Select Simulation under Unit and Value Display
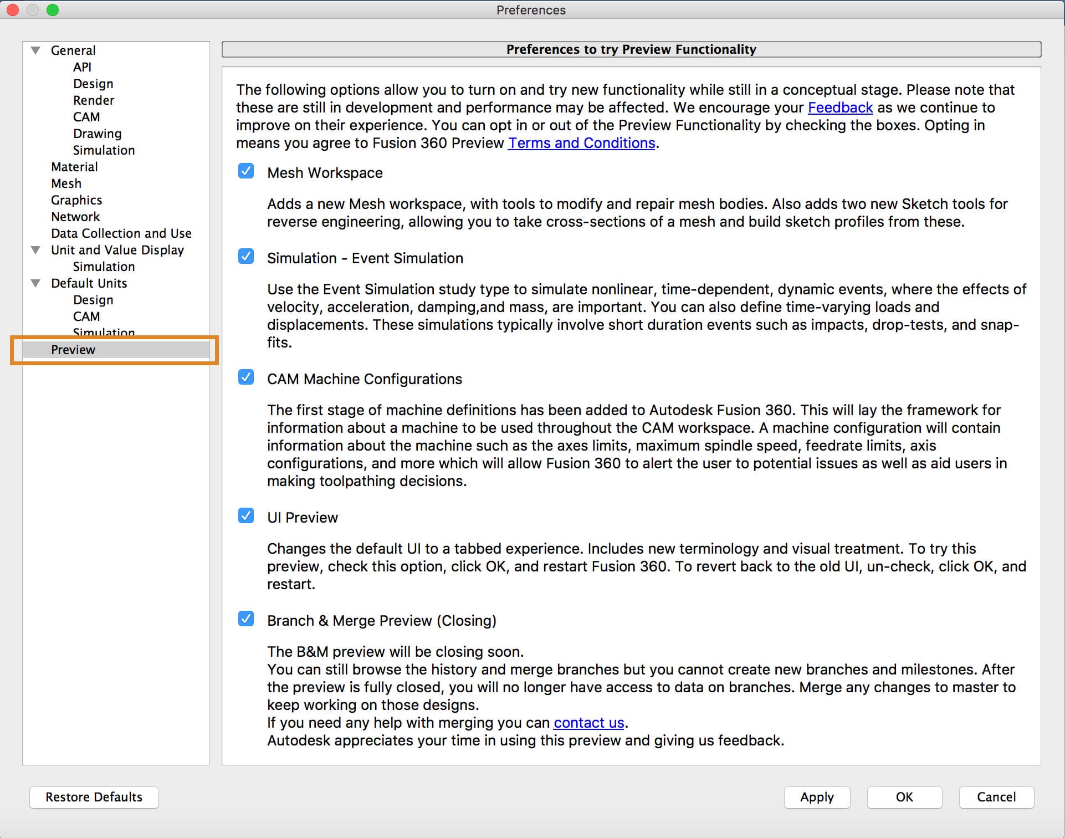 [104, 267]
